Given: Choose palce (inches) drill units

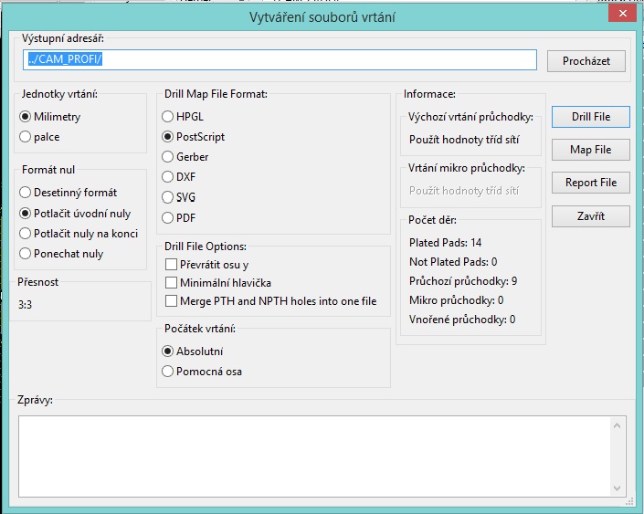Looking at the screenshot, I should coord(26,137).
